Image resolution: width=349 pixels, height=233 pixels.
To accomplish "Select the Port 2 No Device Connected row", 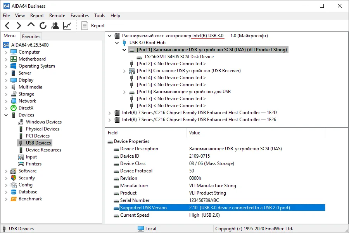I will (171, 64).
